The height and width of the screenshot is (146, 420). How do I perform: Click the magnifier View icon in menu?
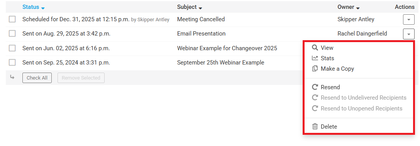[315, 48]
